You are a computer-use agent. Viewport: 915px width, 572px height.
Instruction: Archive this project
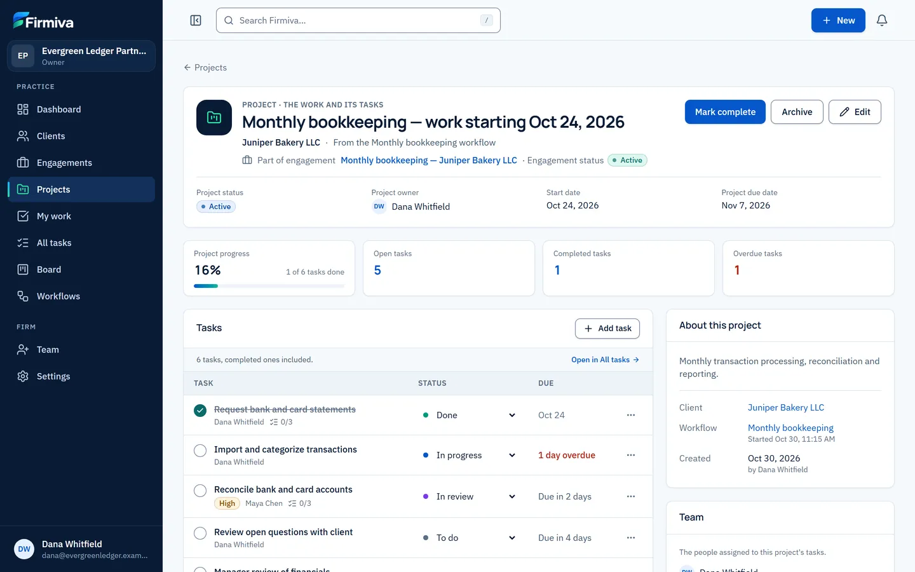pyautogui.click(x=797, y=112)
